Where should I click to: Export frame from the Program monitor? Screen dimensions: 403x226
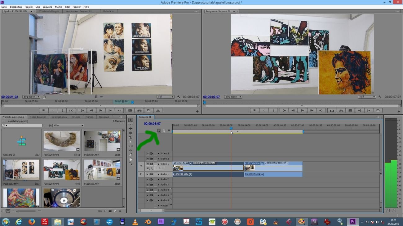(350, 110)
